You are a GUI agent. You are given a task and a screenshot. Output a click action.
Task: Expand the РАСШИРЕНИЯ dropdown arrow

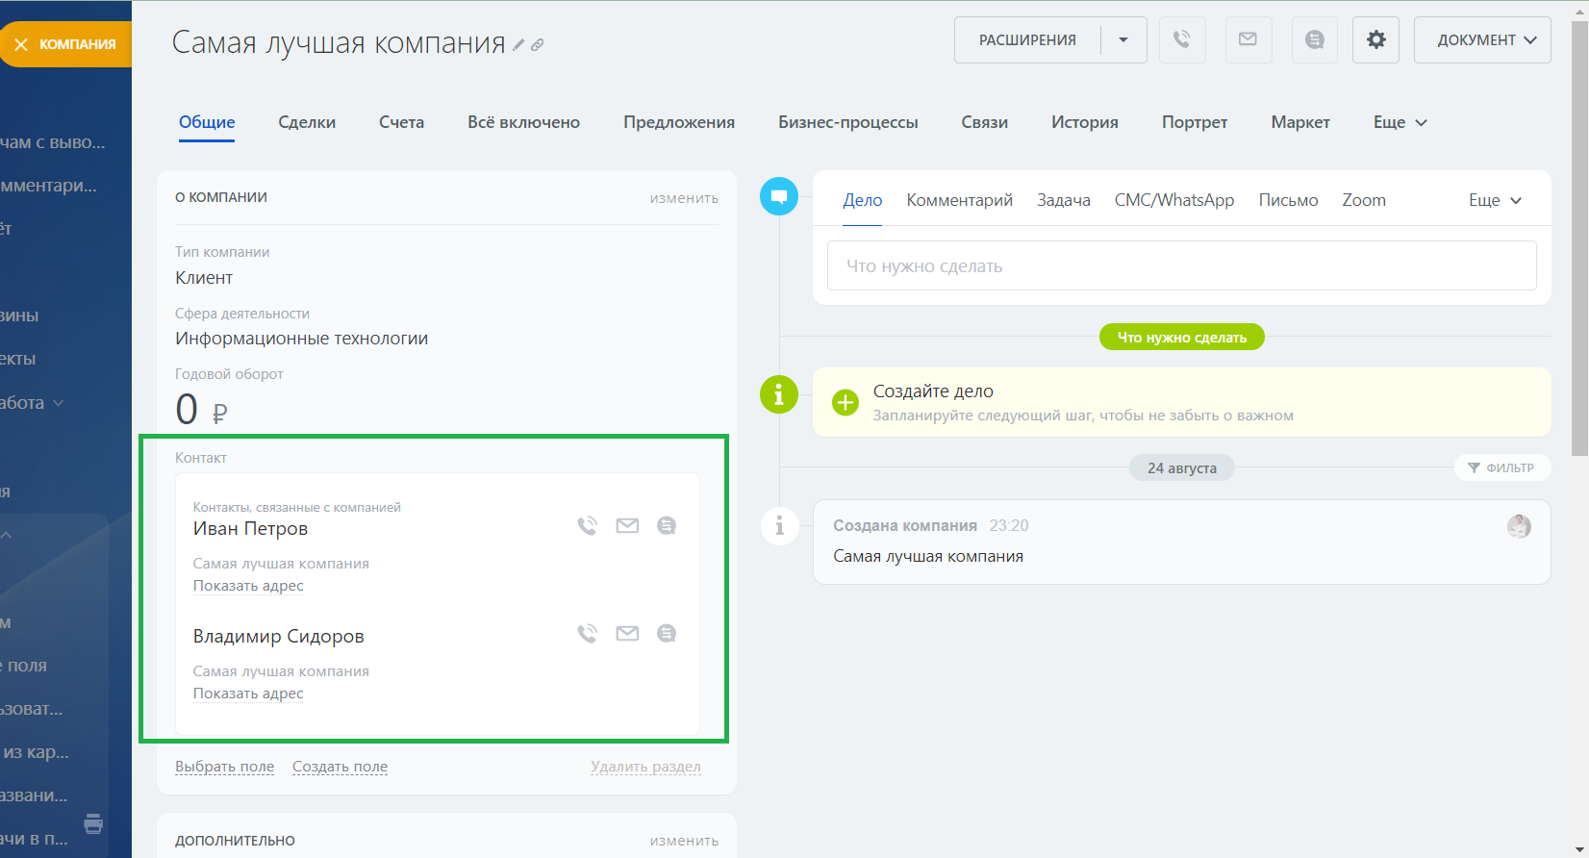pyautogui.click(x=1123, y=39)
